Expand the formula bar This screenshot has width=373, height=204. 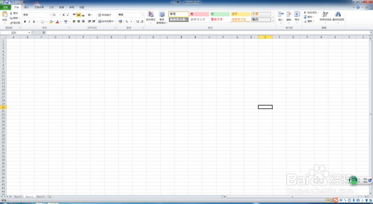click(x=371, y=33)
